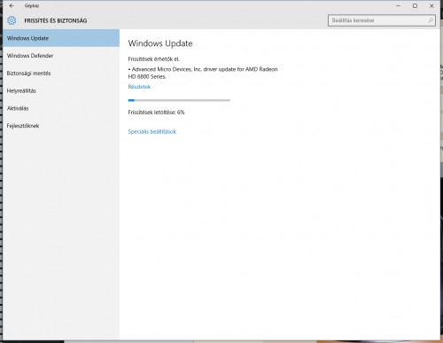Screen dimensions: 443x343
Task: Open Aktiválás section
Action: 61,108
